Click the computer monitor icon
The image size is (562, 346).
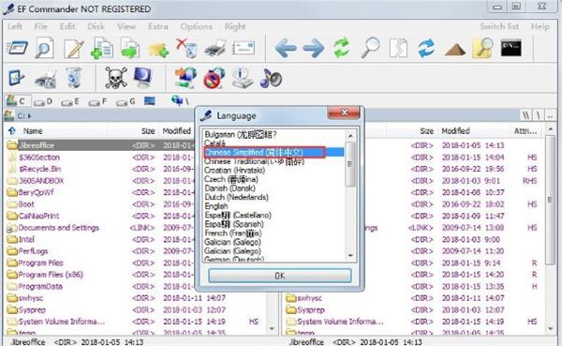pos(143,78)
